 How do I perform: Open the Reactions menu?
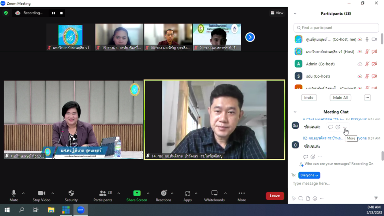pos(164,196)
